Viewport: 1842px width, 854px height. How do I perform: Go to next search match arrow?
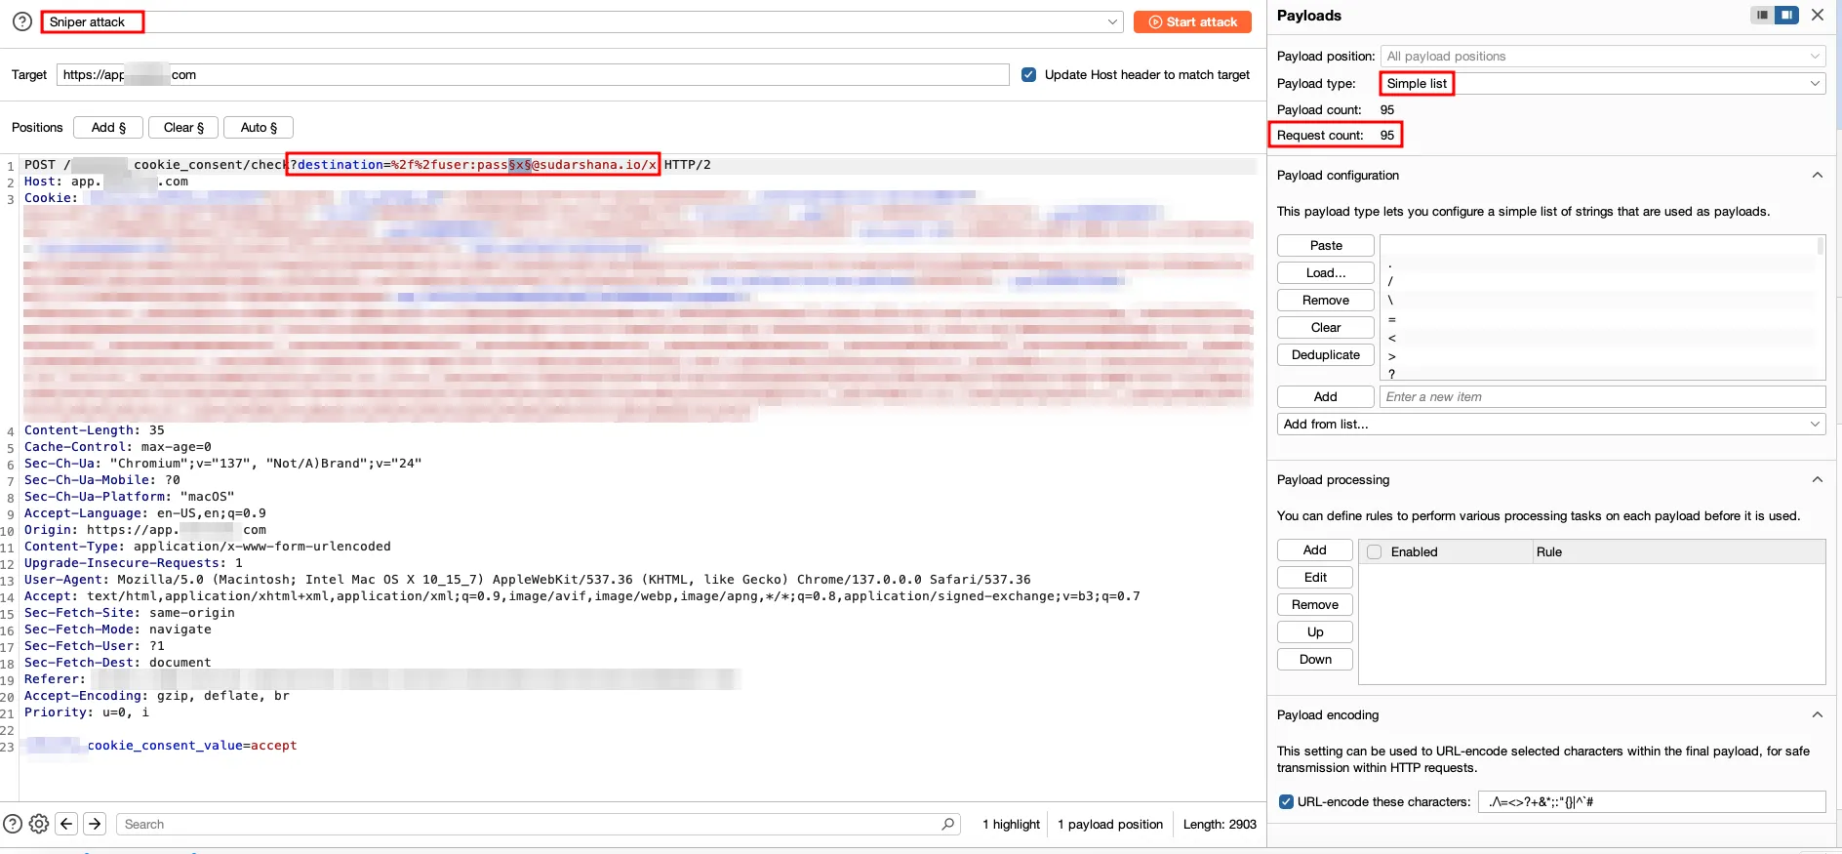pyautogui.click(x=95, y=824)
